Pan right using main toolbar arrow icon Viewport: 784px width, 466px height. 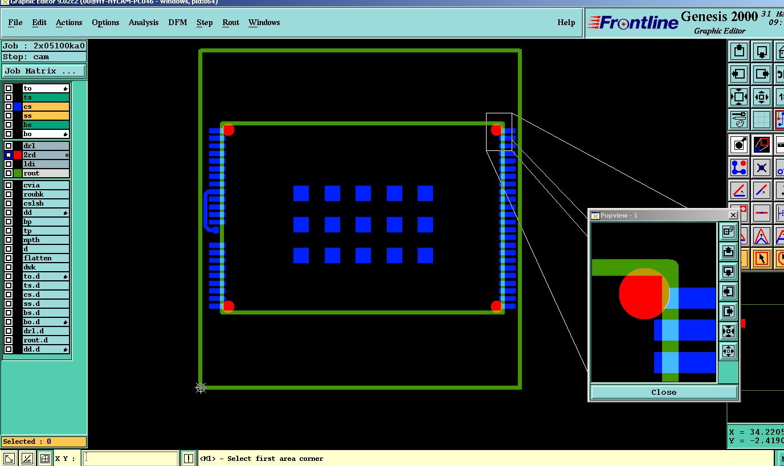(762, 74)
